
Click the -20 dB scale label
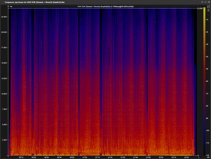pyautogui.click(x=207, y=32)
